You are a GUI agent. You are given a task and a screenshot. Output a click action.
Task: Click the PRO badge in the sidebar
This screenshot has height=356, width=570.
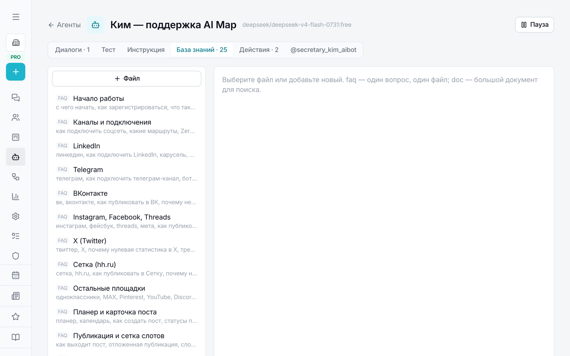point(16,57)
